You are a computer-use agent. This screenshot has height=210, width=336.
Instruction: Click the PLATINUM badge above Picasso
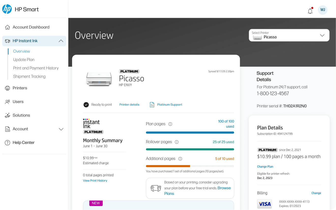tap(129, 71)
